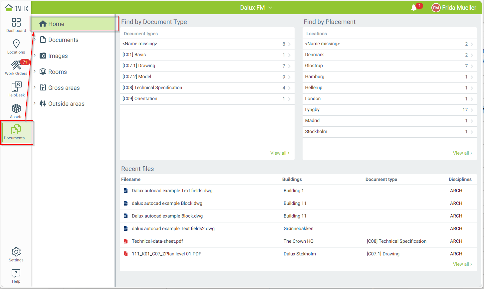Expand the Documents tree node

point(35,40)
